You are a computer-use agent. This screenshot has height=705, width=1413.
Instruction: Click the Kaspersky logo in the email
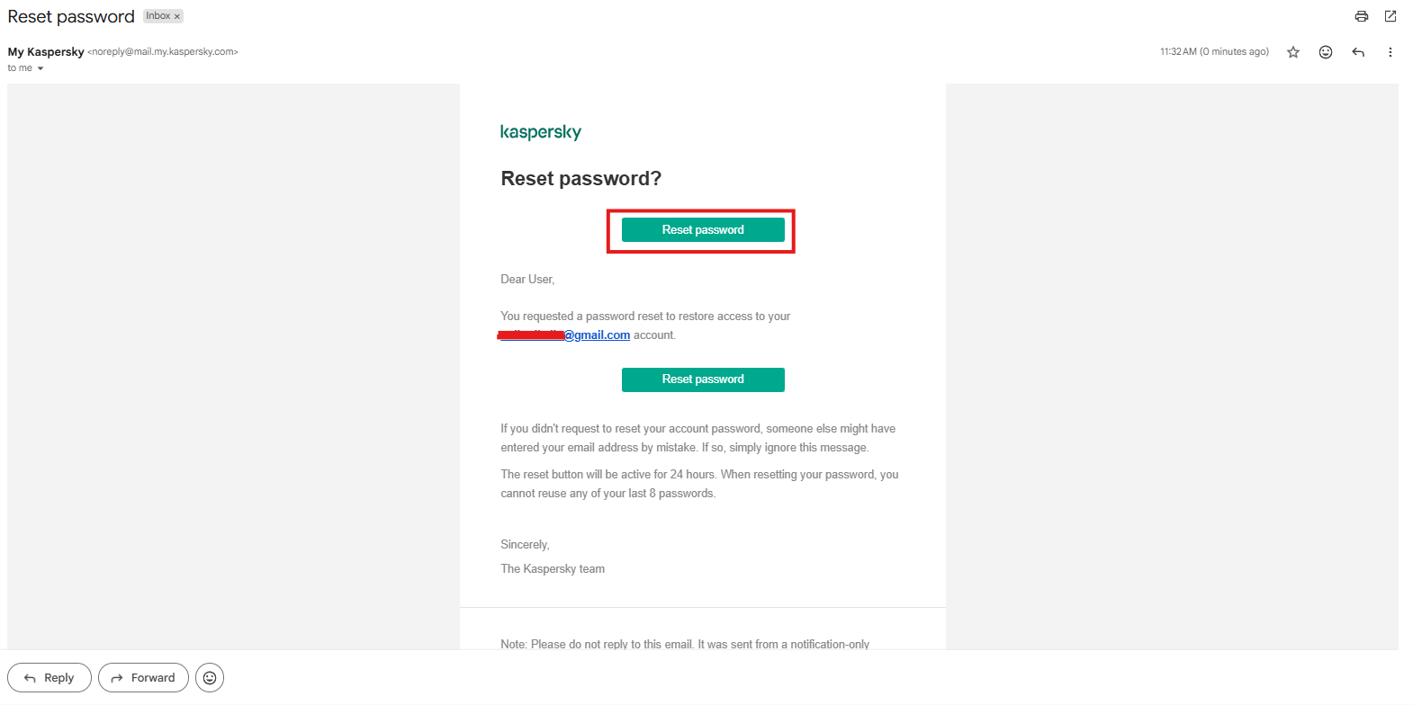pyautogui.click(x=541, y=132)
